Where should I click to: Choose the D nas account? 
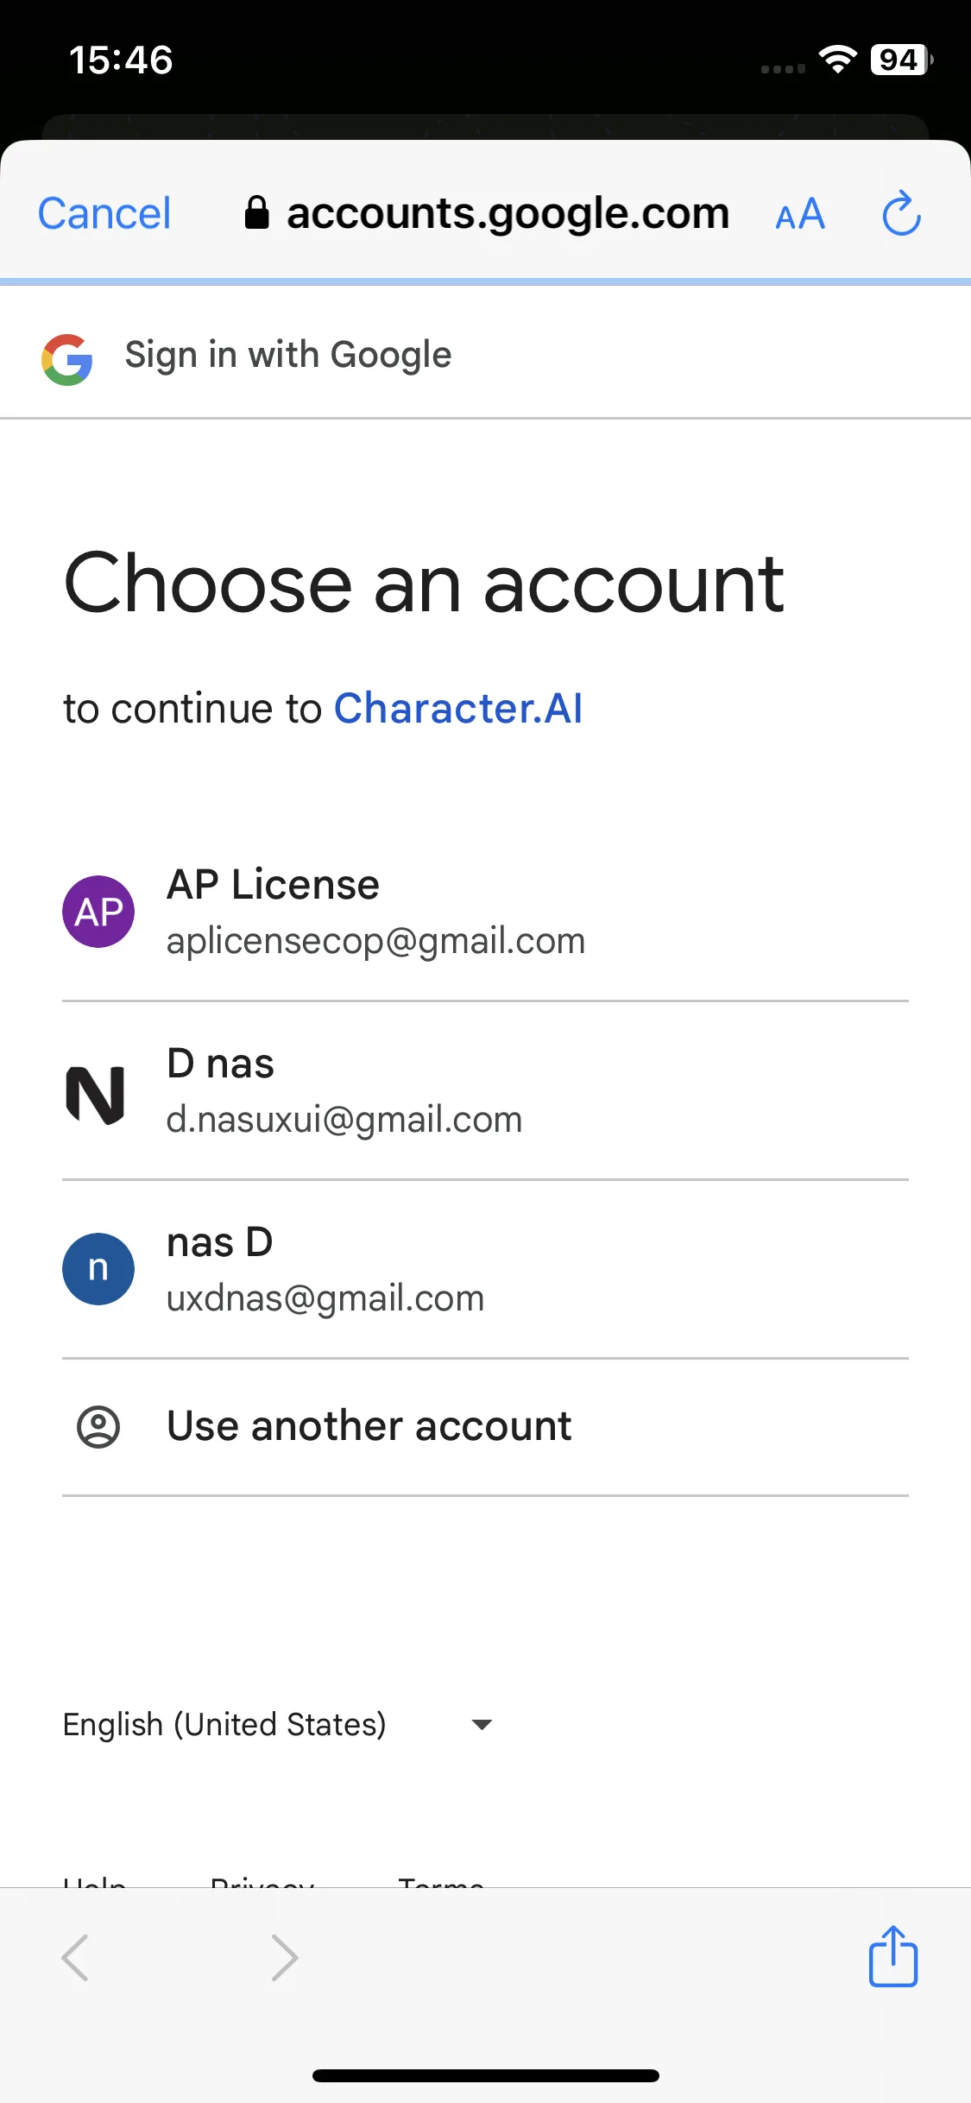click(485, 1091)
